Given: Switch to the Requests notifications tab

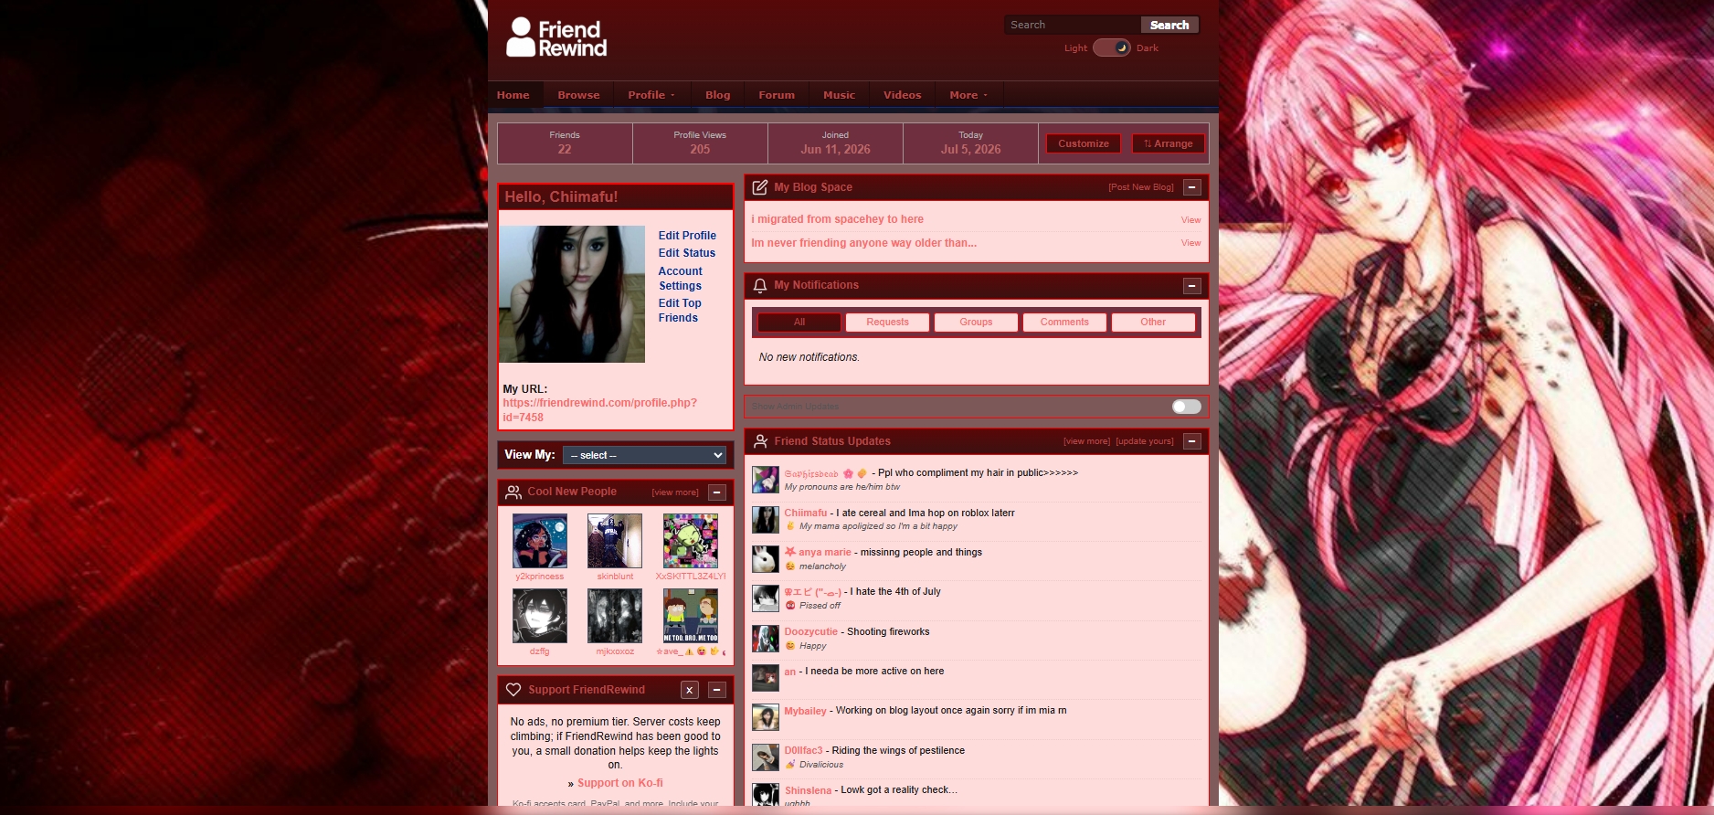Looking at the screenshot, I should 888,323.
